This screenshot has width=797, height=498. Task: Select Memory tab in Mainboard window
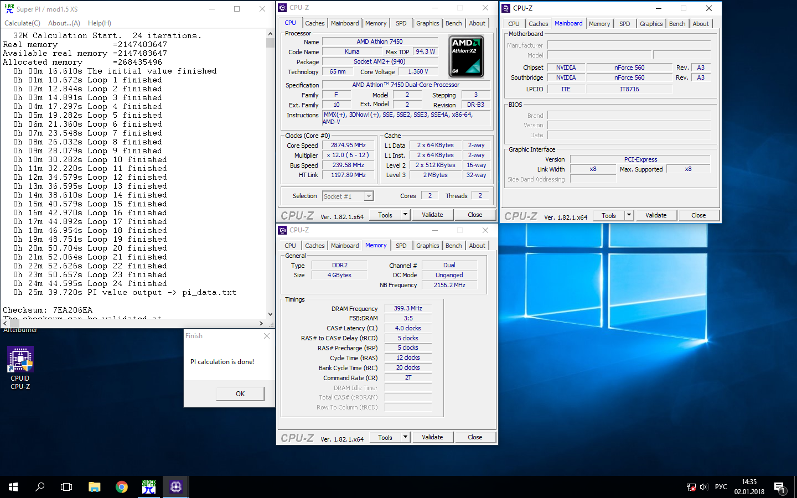tap(599, 24)
